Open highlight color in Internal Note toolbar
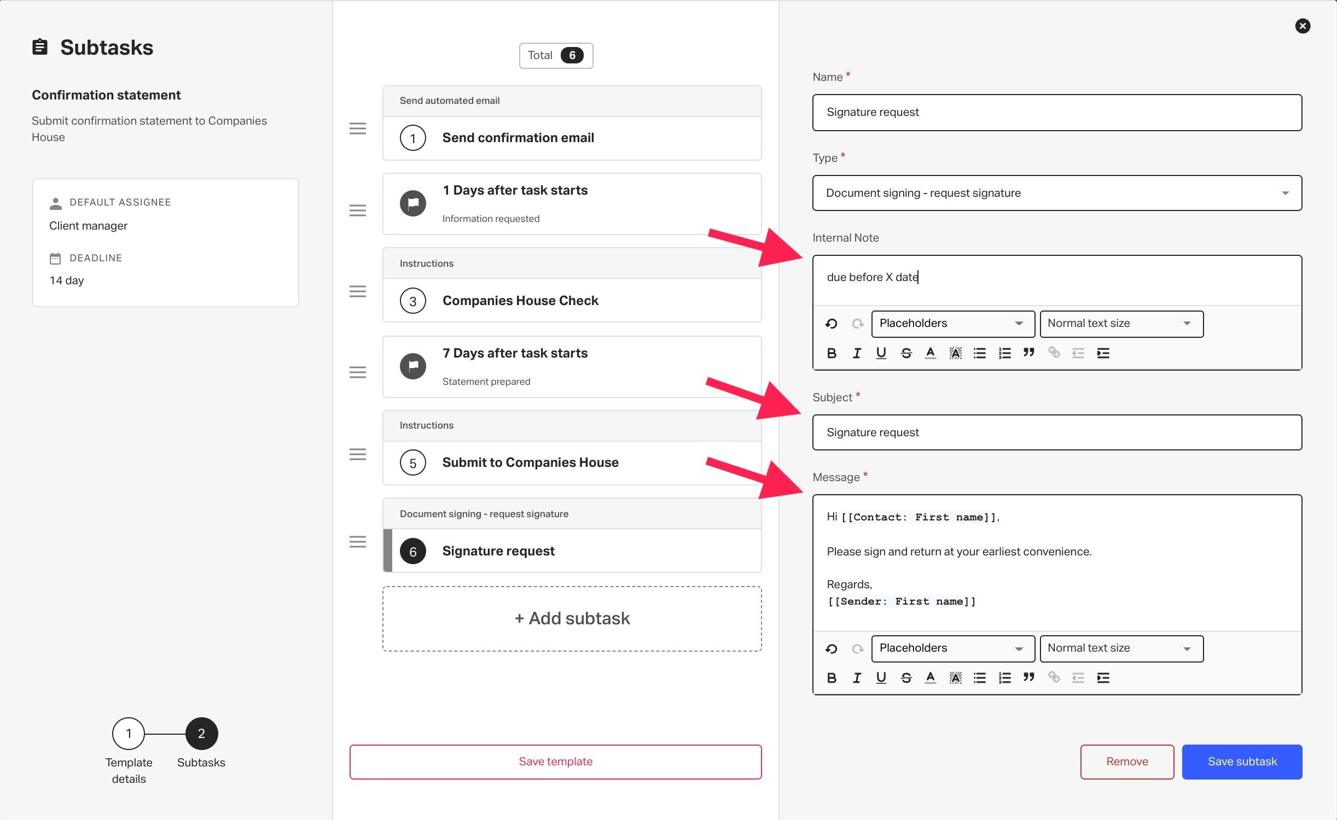This screenshot has width=1337, height=820. (x=955, y=353)
